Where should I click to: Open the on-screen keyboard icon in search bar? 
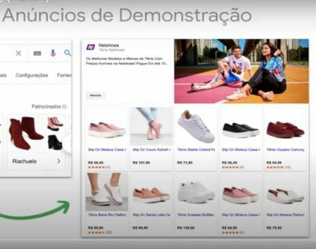coord(37,53)
